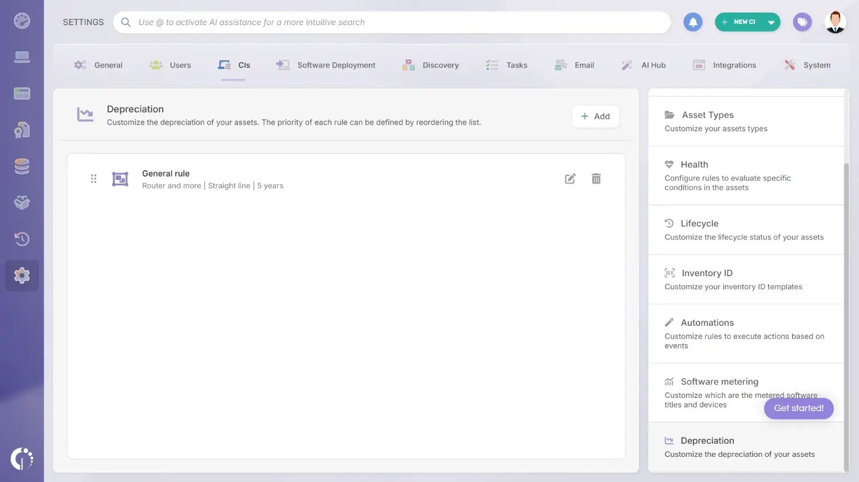This screenshot has height=482, width=859.
Task: Open the notifications bell
Action: click(x=693, y=22)
